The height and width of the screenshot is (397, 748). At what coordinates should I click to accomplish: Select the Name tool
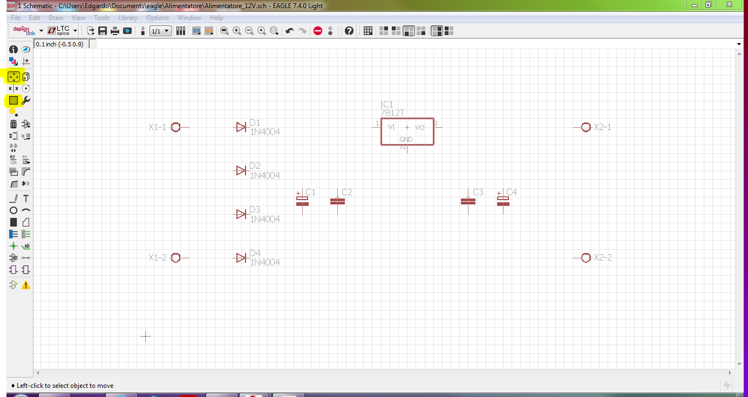tap(13, 160)
